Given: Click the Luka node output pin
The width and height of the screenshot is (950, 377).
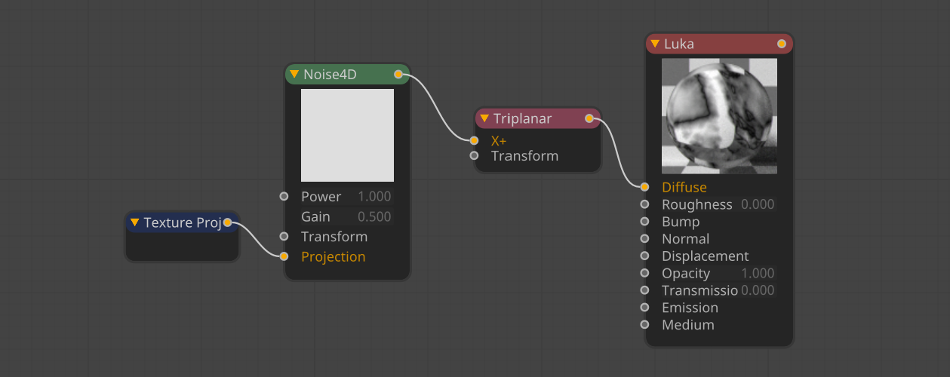Looking at the screenshot, I should pos(782,44).
